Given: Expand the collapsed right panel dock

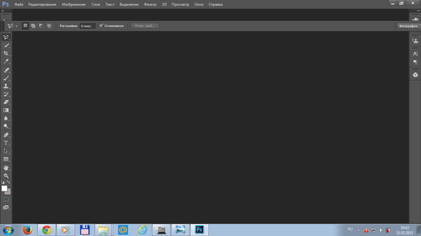Looking at the screenshot, I should 415,18.
